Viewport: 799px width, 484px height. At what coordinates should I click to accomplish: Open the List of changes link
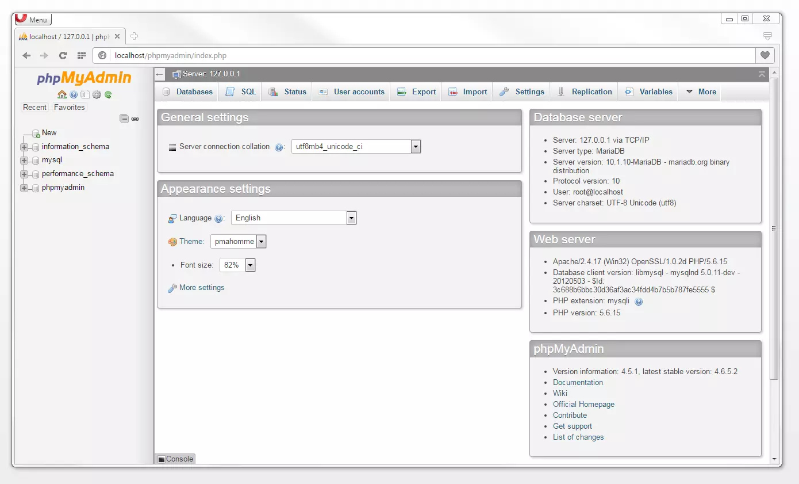coord(578,437)
